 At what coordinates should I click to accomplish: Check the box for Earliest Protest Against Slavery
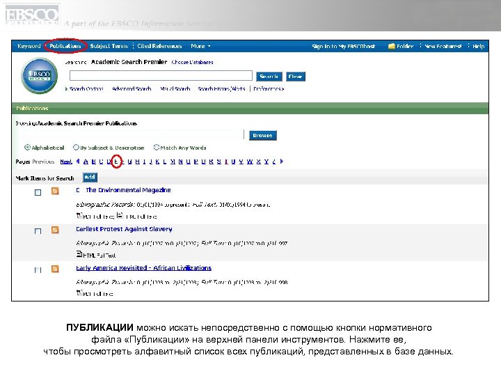point(38,231)
